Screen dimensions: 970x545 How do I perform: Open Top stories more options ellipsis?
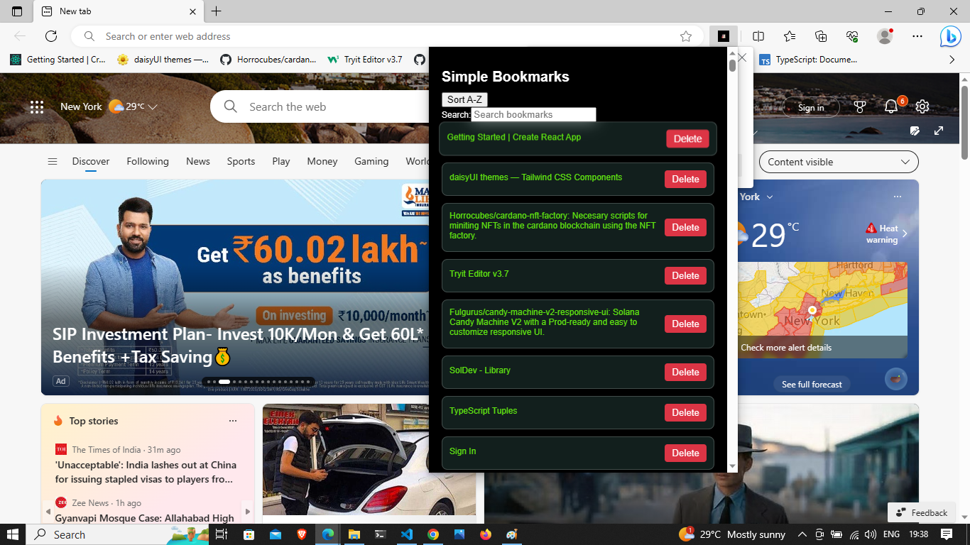point(233,421)
